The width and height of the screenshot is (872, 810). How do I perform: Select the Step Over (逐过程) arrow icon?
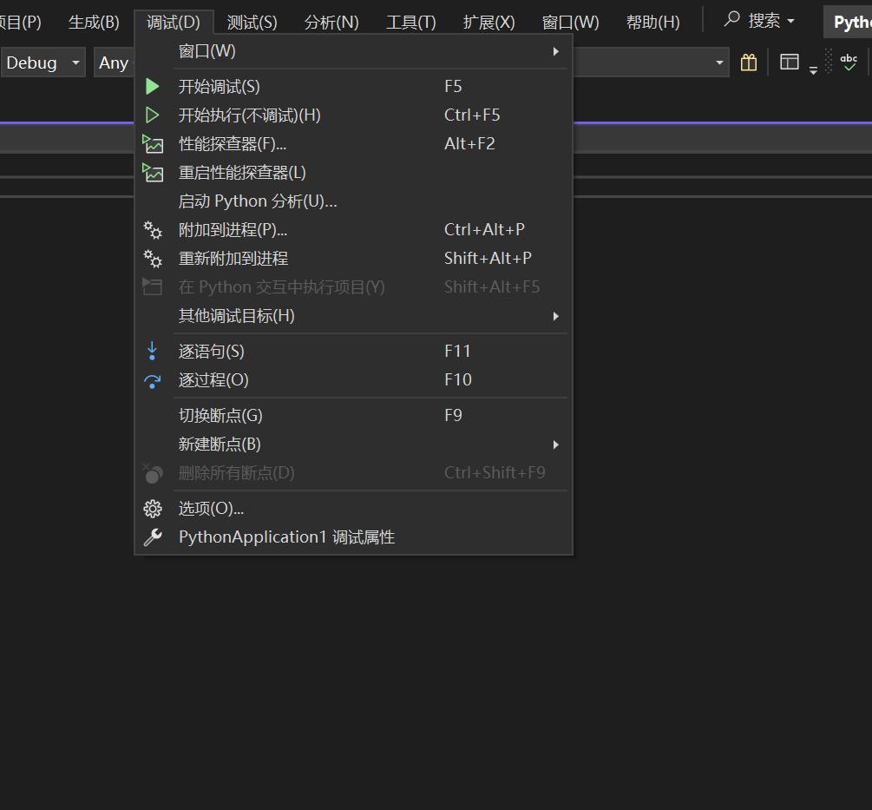153,379
